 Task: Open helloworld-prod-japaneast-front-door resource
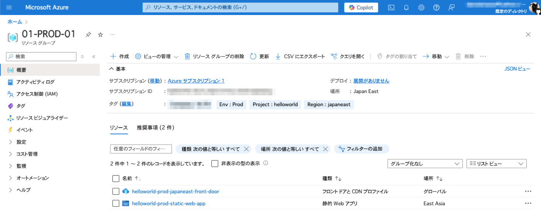point(175,191)
